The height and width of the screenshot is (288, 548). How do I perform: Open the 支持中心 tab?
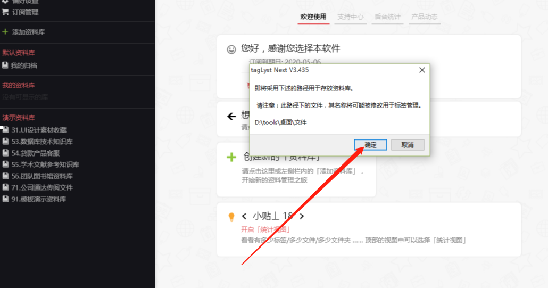pyautogui.click(x=350, y=17)
